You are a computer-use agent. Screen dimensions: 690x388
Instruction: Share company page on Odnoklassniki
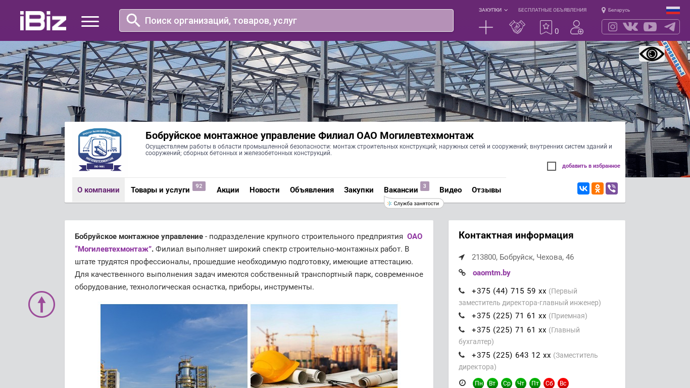598,188
